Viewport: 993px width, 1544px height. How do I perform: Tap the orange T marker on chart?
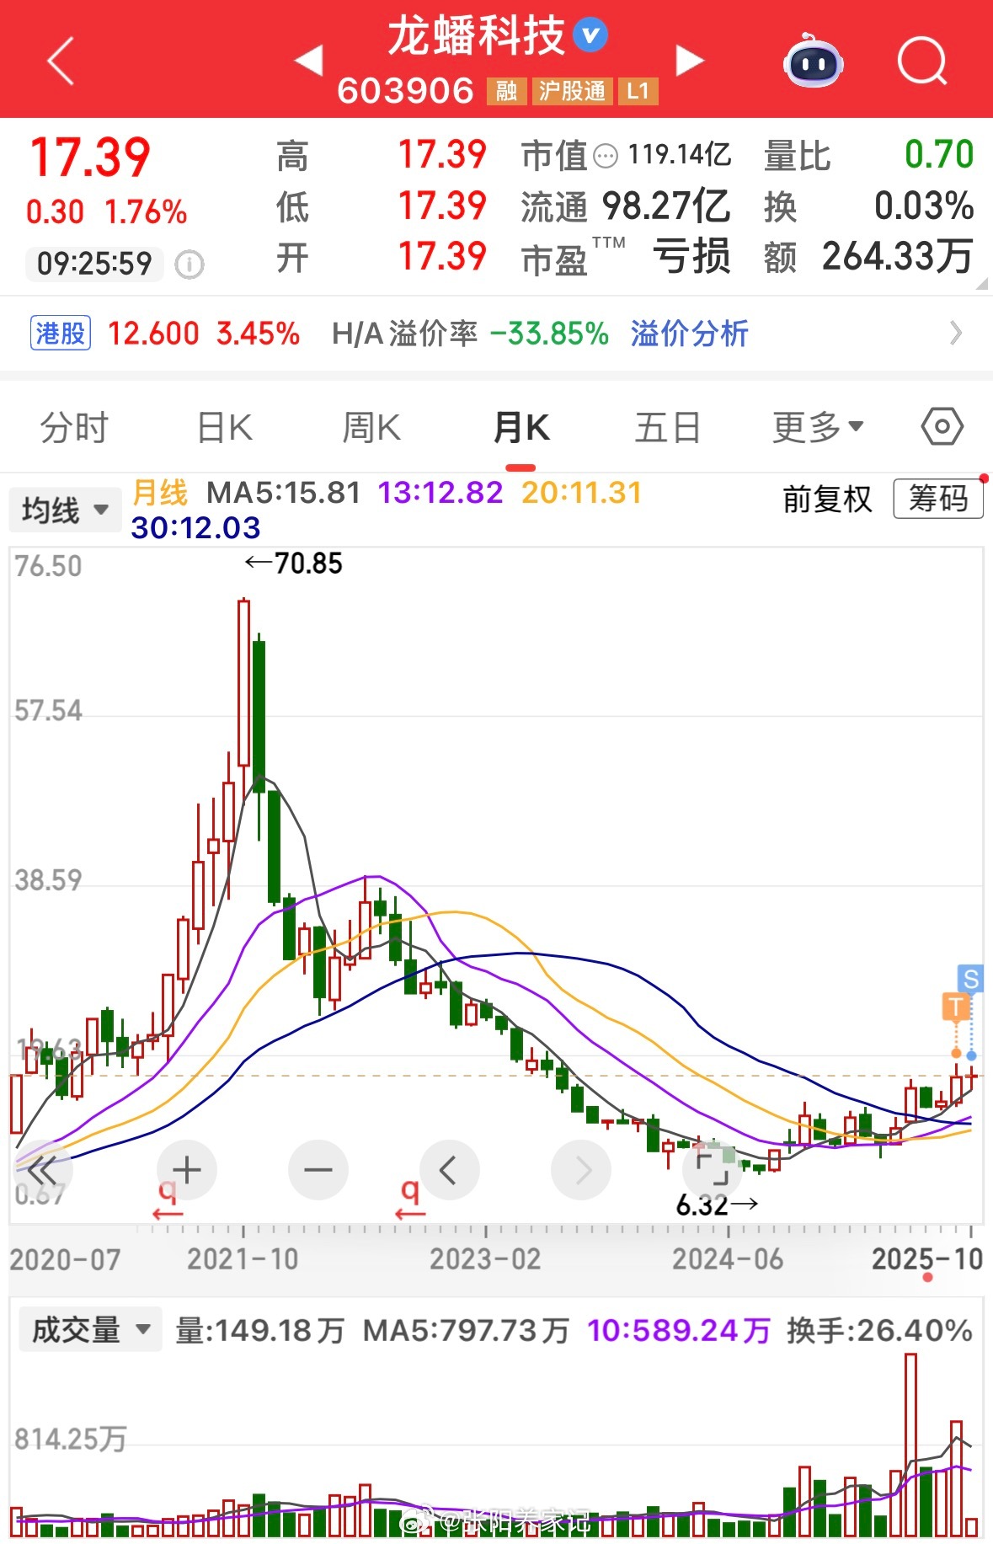[x=956, y=1006]
